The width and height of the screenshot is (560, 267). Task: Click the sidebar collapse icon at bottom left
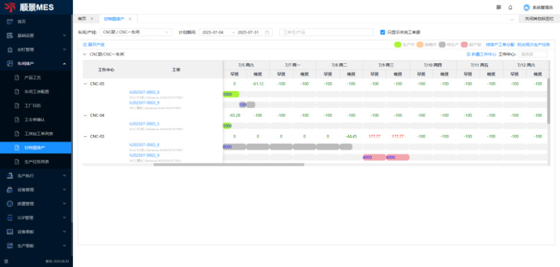click(x=6, y=261)
